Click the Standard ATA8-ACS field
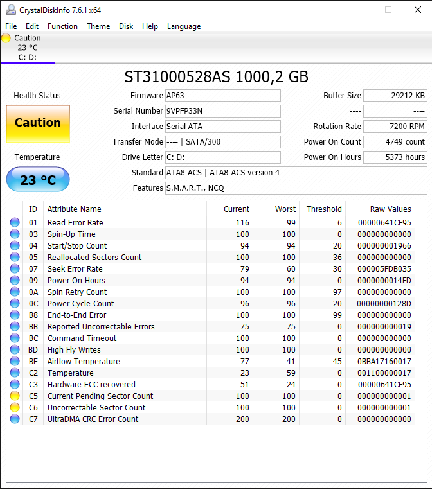The width and height of the screenshot is (432, 492). pos(296,173)
